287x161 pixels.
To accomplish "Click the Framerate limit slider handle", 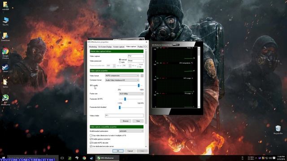I will (120, 107).
